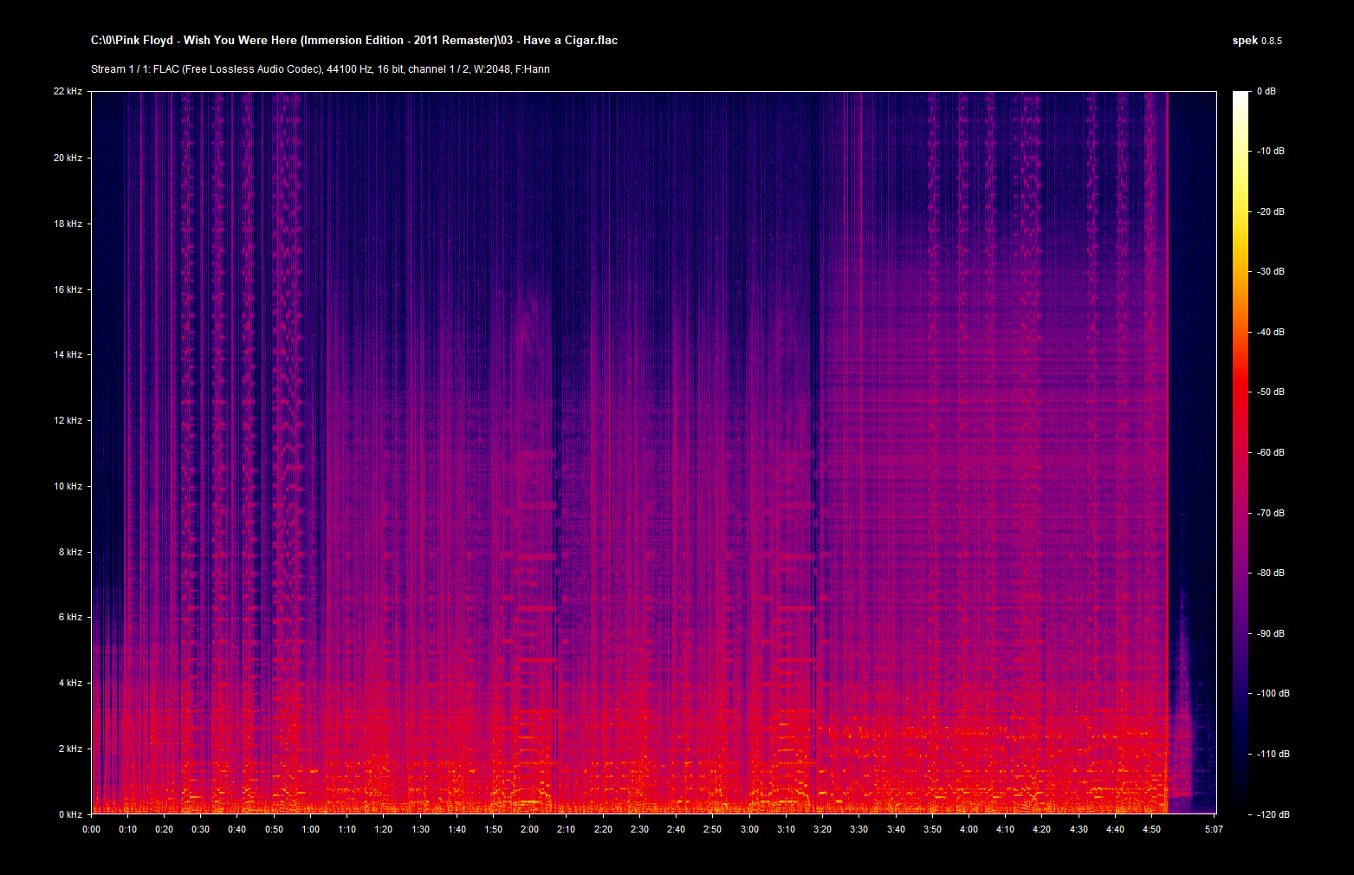
Task: Select the -50 dB legend label
Action: [1270, 392]
